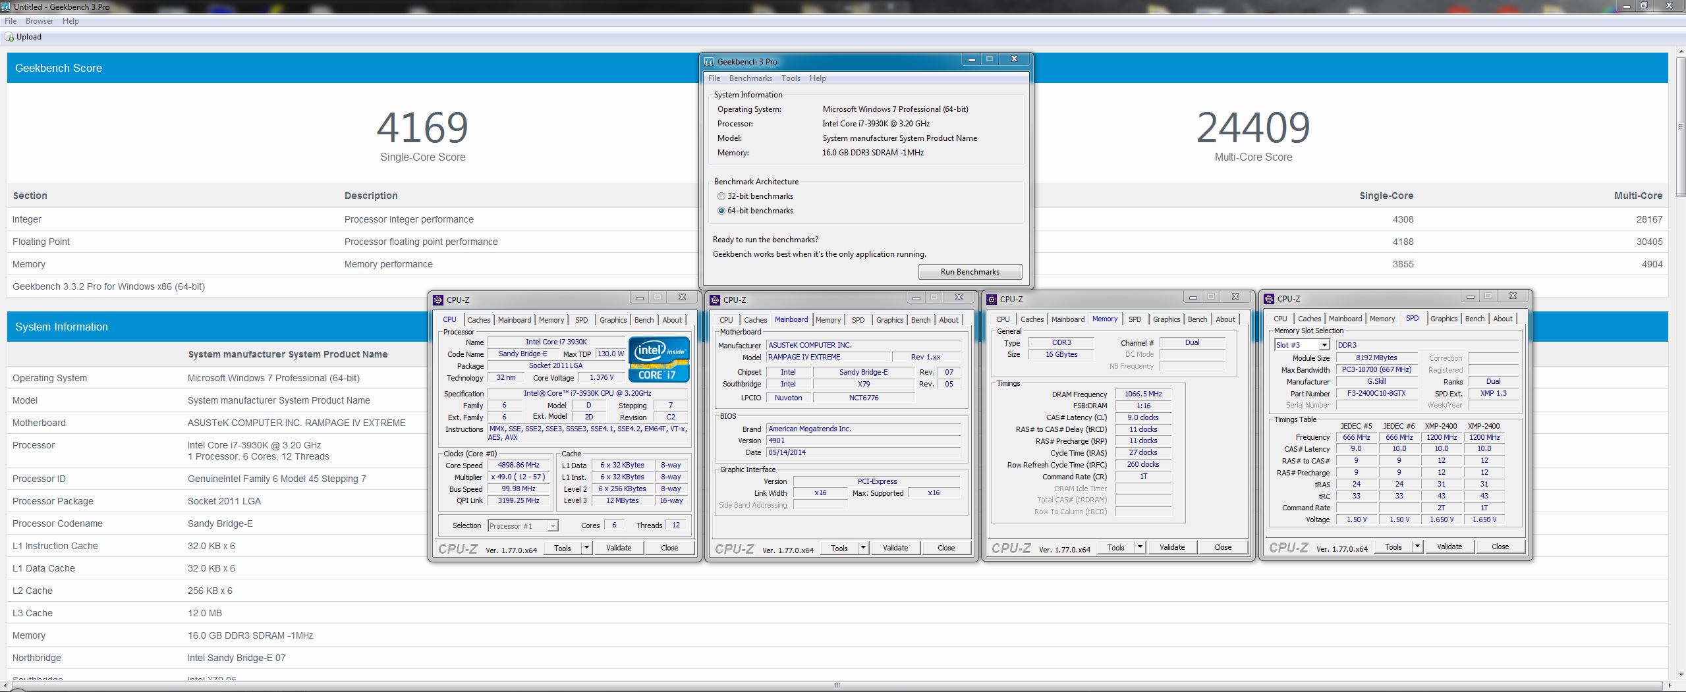The width and height of the screenshot is (1686, 692).
Task: Click the CPU-Z icon in the CPU tab window title bar
Action: pyautogui.click(x=438, y=300)
